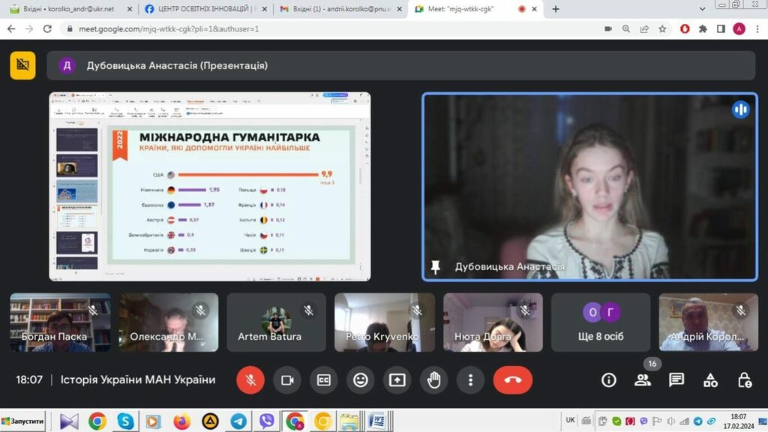768x432 pixels.
Task: Show the participants list (16 people)
Action: pos(643,380)
